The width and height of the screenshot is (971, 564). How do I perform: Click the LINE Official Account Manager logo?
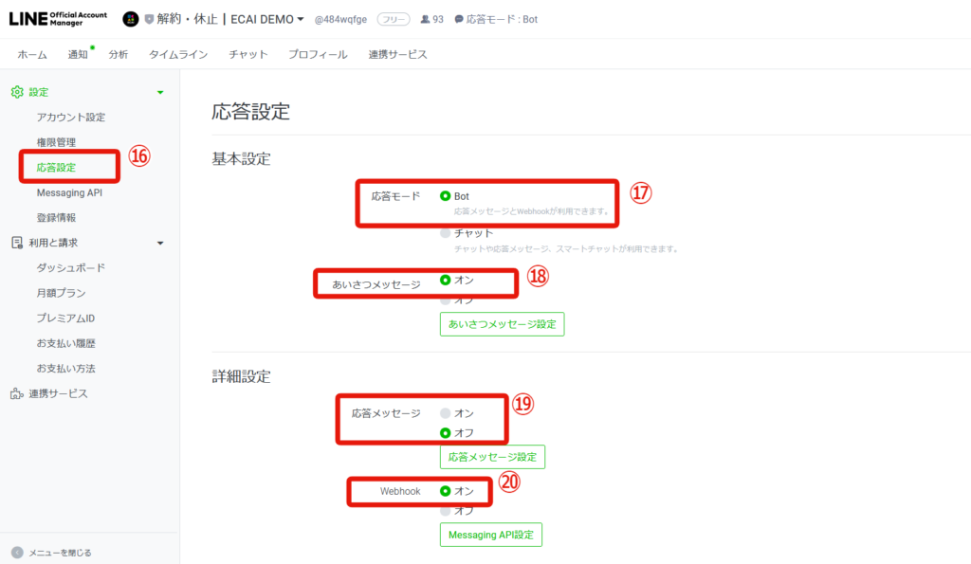[58, 19]
